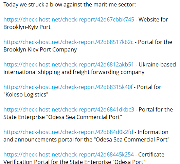Image resolution: width=180 pixels, height=164 pixels.
Task: Click the "Website for" text after first link
Action: click(x=153, y=19)
